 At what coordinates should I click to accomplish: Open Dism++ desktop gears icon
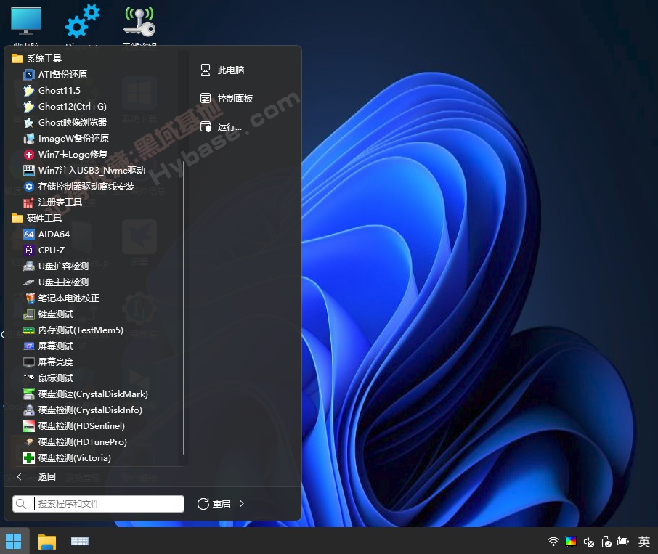[x=82, y=21]
